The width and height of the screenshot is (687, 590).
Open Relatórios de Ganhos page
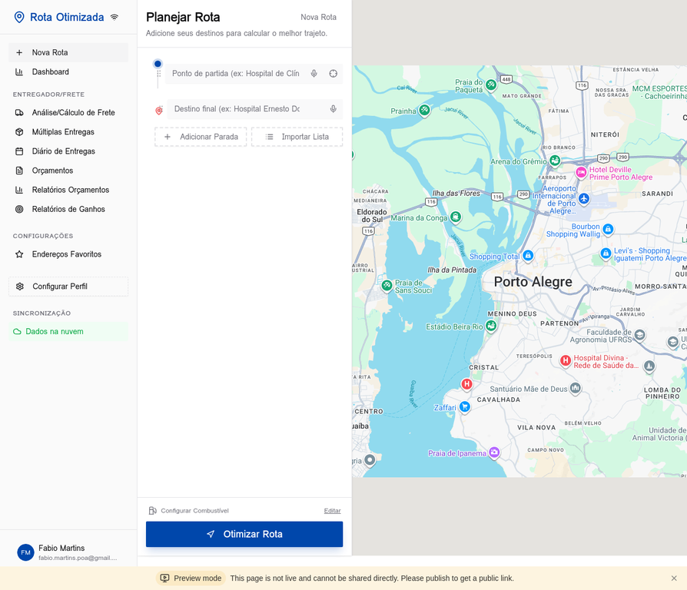coord(68,209)
